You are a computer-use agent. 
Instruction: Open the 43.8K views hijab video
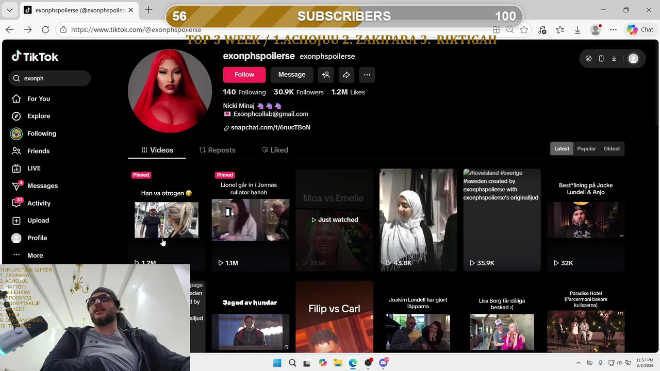point(418,220)
